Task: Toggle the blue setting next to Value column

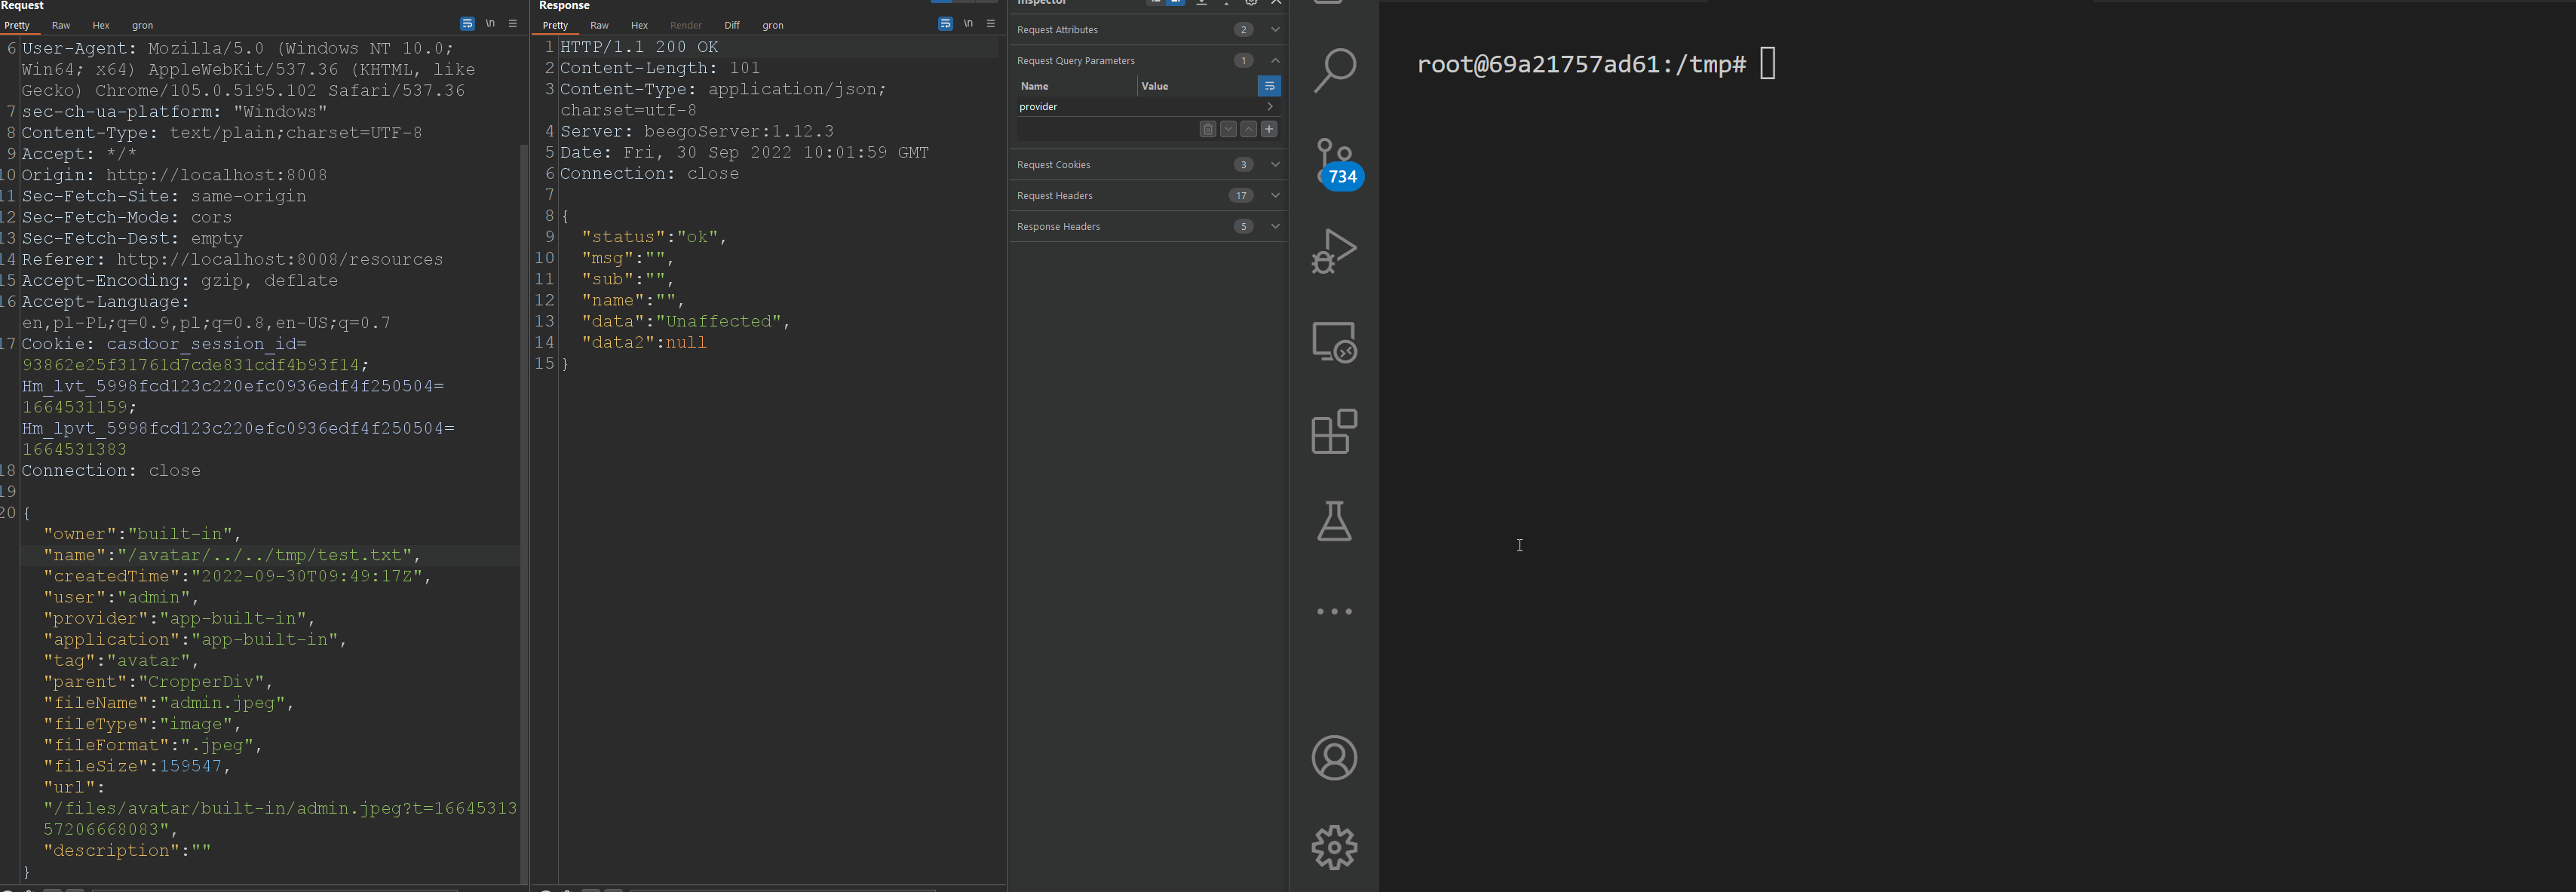Action: tap(1269, 86)
